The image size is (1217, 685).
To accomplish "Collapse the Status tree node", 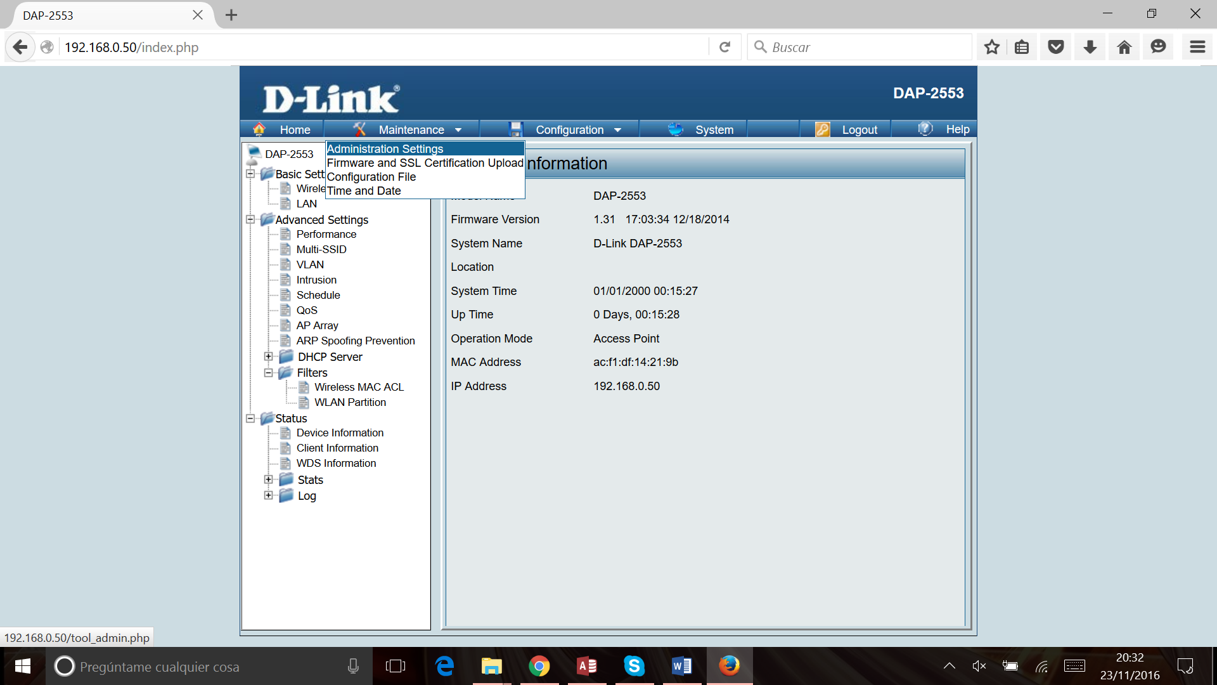I will tap(250, 418).
